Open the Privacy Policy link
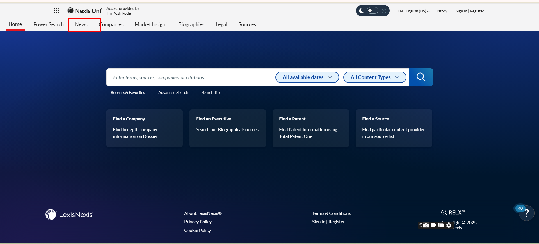 pyautogui.click(x=198, y=222)
